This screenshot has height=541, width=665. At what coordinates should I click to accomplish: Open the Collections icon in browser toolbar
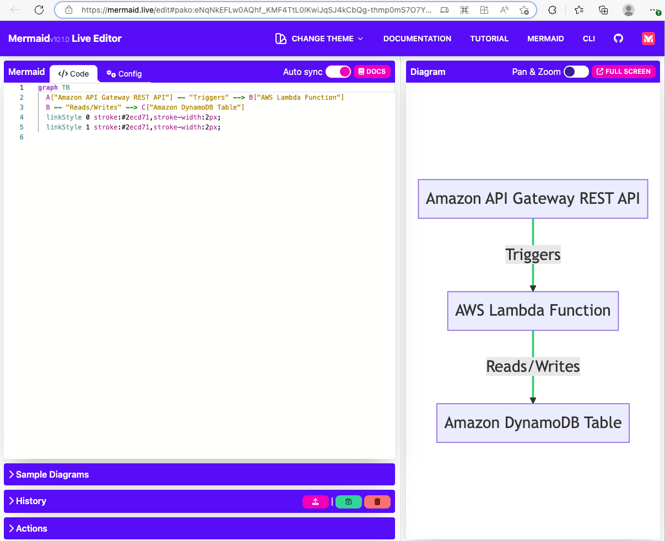[604, 10]
